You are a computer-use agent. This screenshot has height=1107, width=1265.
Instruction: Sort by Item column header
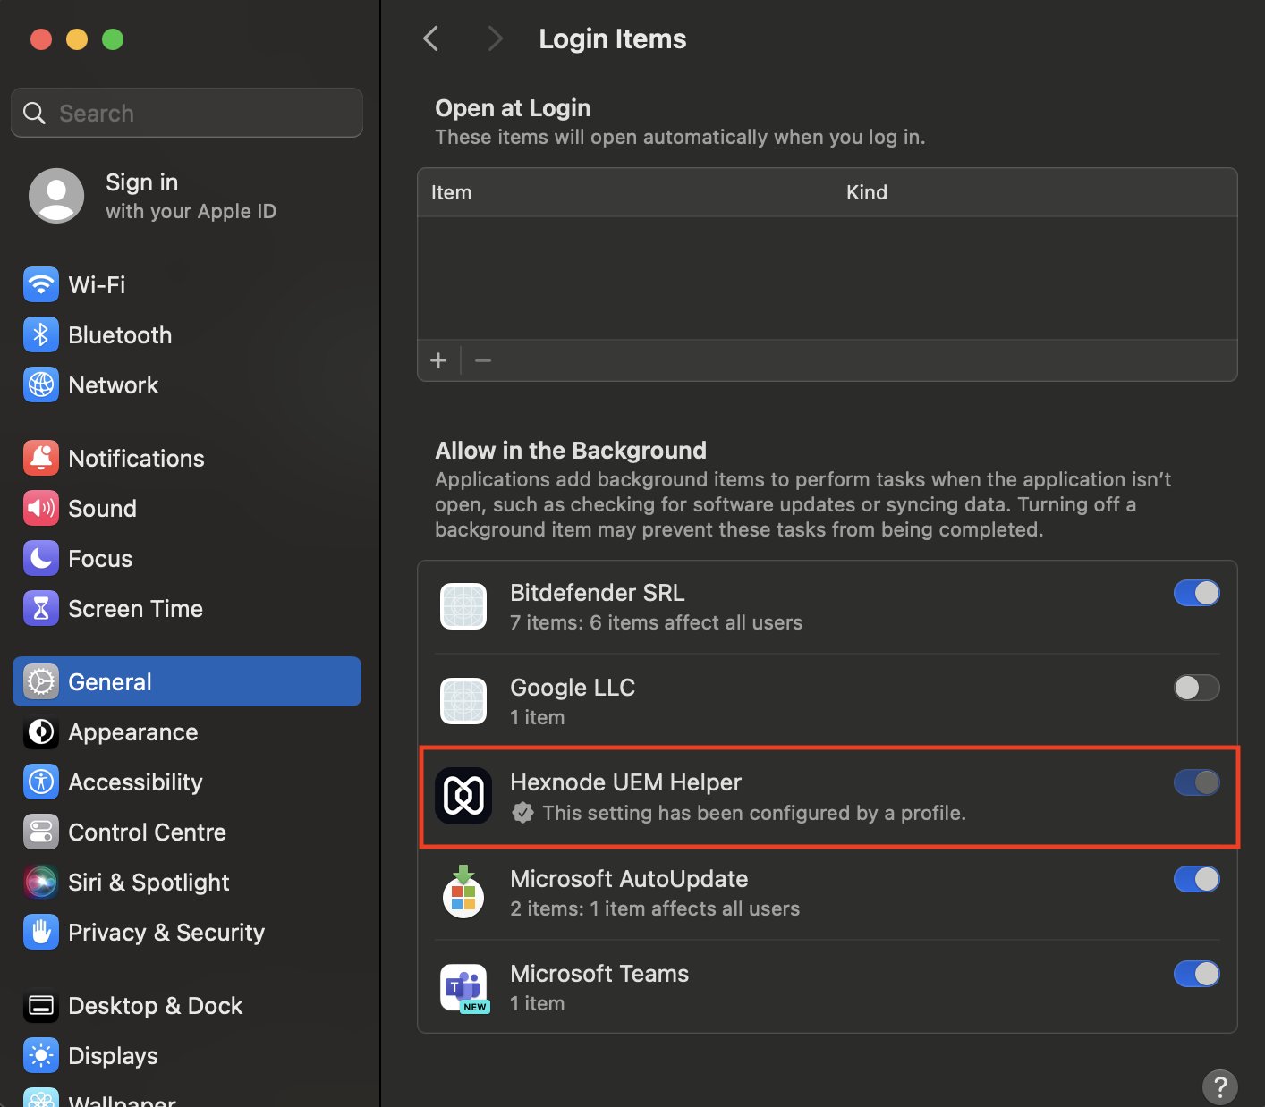click(x=451, y=192)
